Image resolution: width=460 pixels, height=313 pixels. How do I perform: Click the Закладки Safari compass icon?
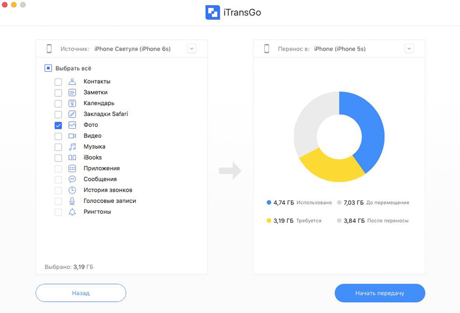(72, 114)
